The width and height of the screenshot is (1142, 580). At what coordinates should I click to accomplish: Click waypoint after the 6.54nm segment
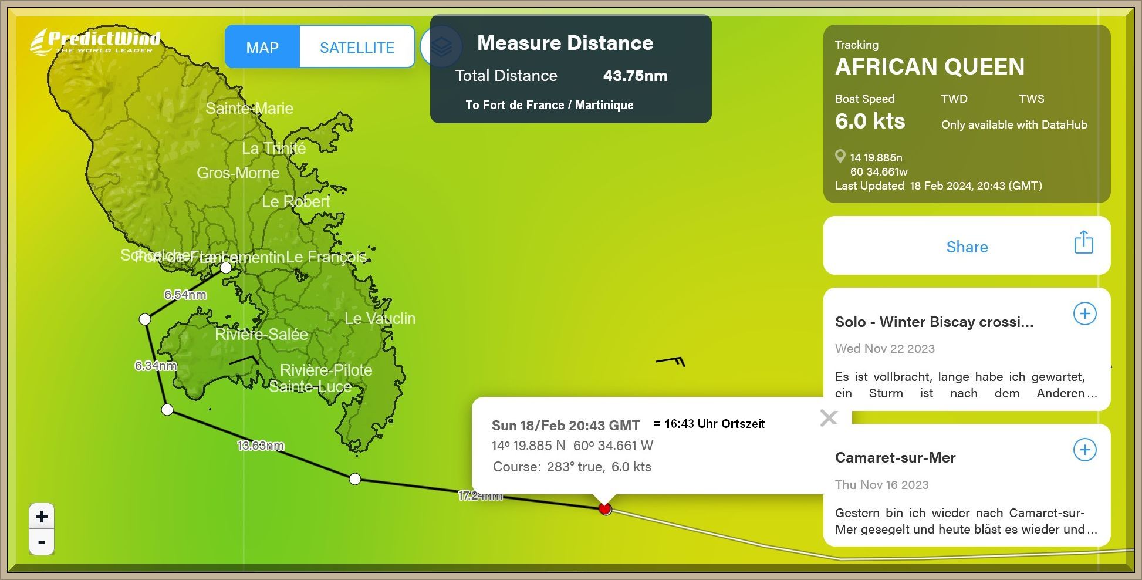[x=145, y=319]
